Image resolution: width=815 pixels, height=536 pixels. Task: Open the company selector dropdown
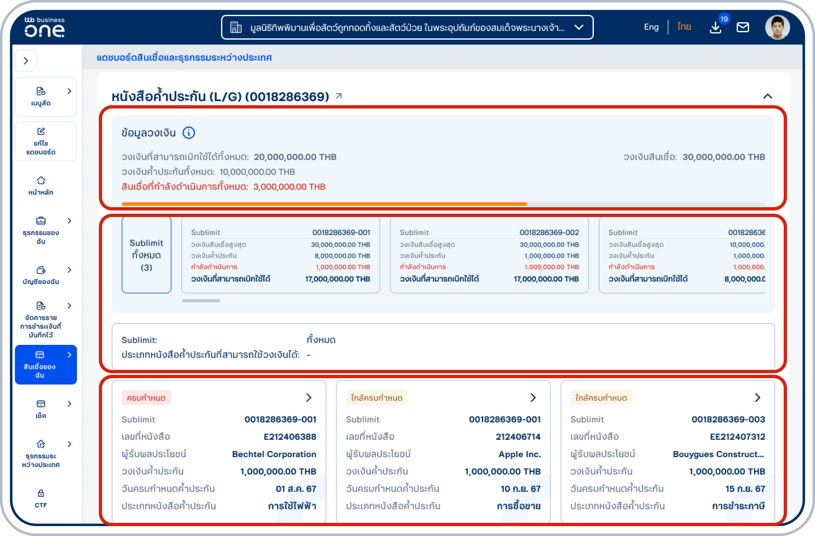point(407,28)
